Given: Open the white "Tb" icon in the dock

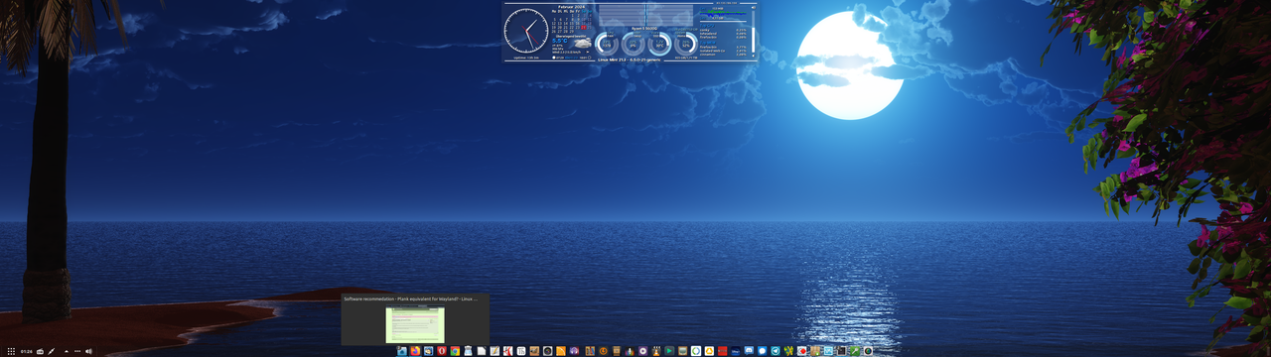Looking at the screenshot, I should [x=521, y=351].
